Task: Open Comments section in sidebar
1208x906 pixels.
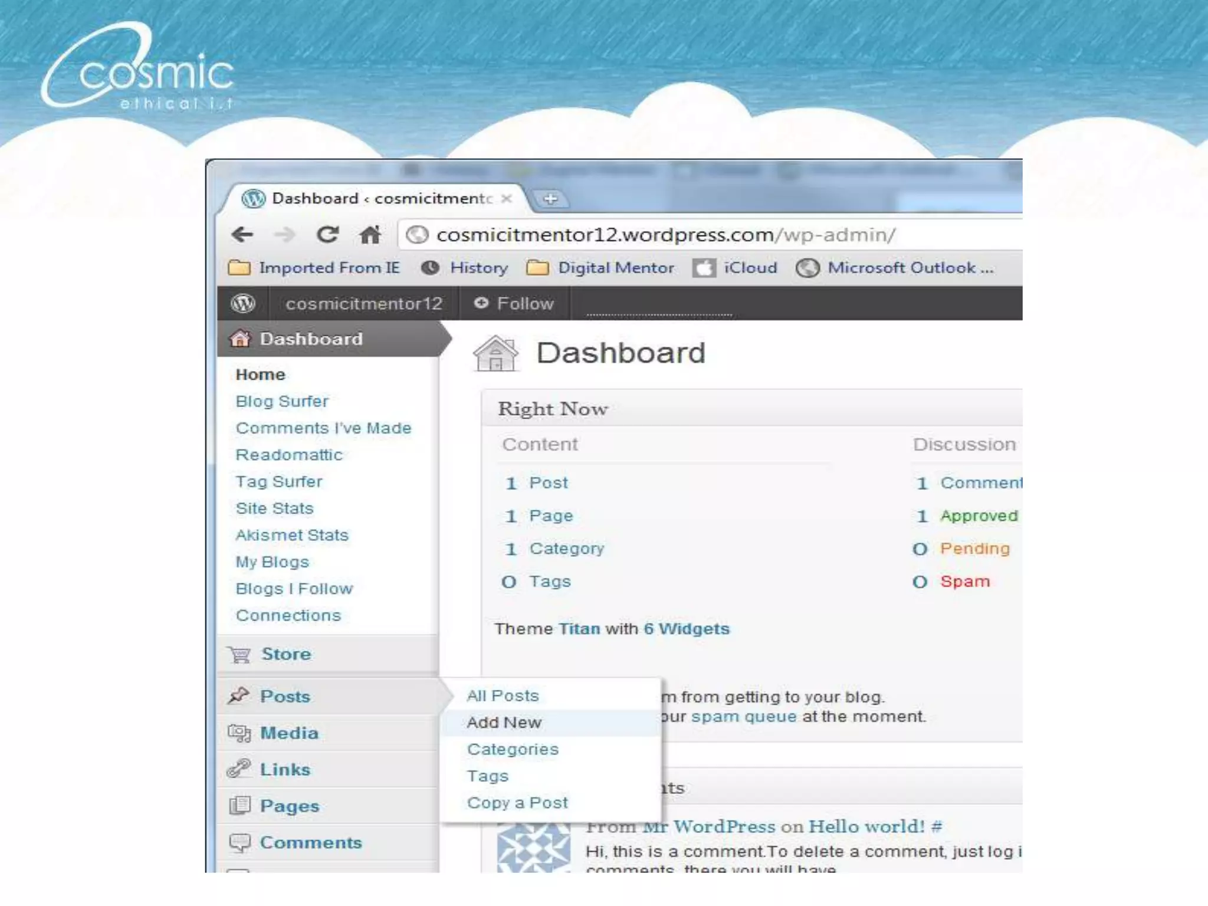Action: pyautogui.click(x=310, y=843)
